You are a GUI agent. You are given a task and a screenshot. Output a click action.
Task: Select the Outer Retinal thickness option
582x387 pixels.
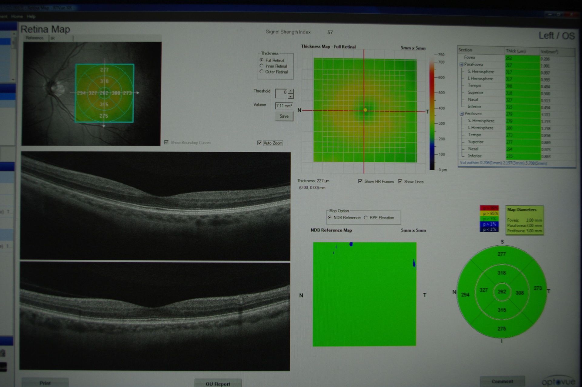(x=262, y=72)
